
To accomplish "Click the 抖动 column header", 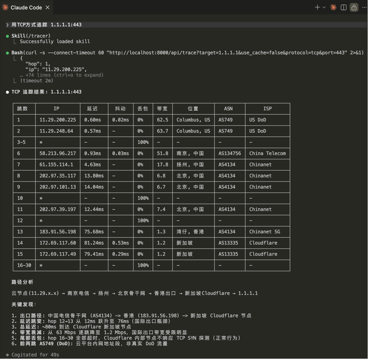I will [121, 109].
